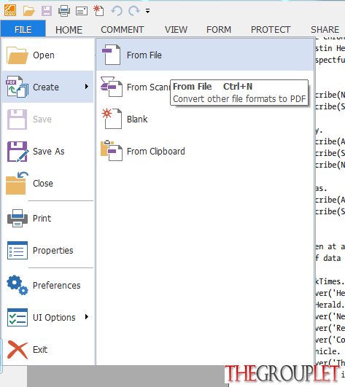Click the Foxit PDF application logo icon
345x387 pixels.
point(10,10)
